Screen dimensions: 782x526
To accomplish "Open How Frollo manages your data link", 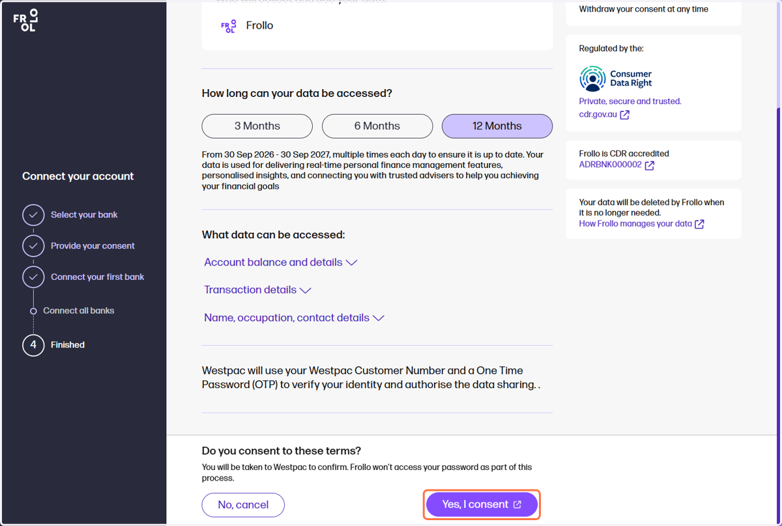I will coord(635,224).
